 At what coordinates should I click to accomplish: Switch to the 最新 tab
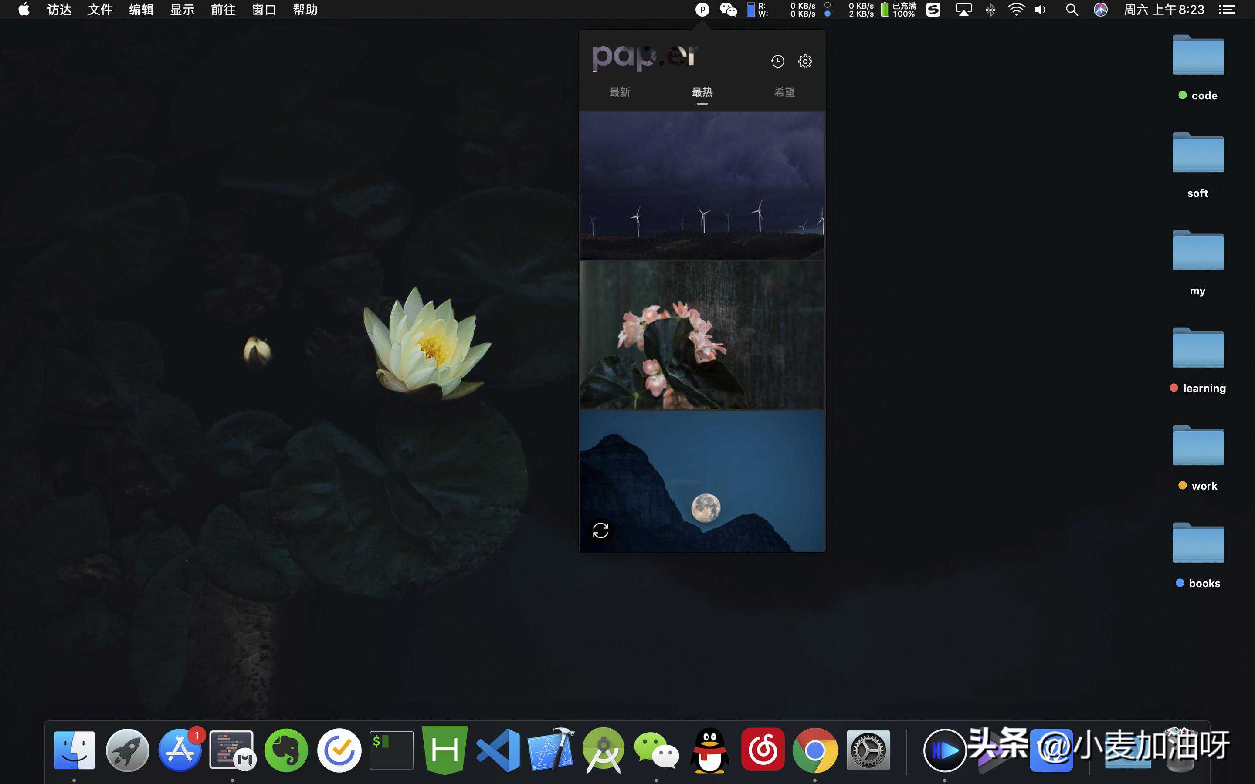pos(620,92)
